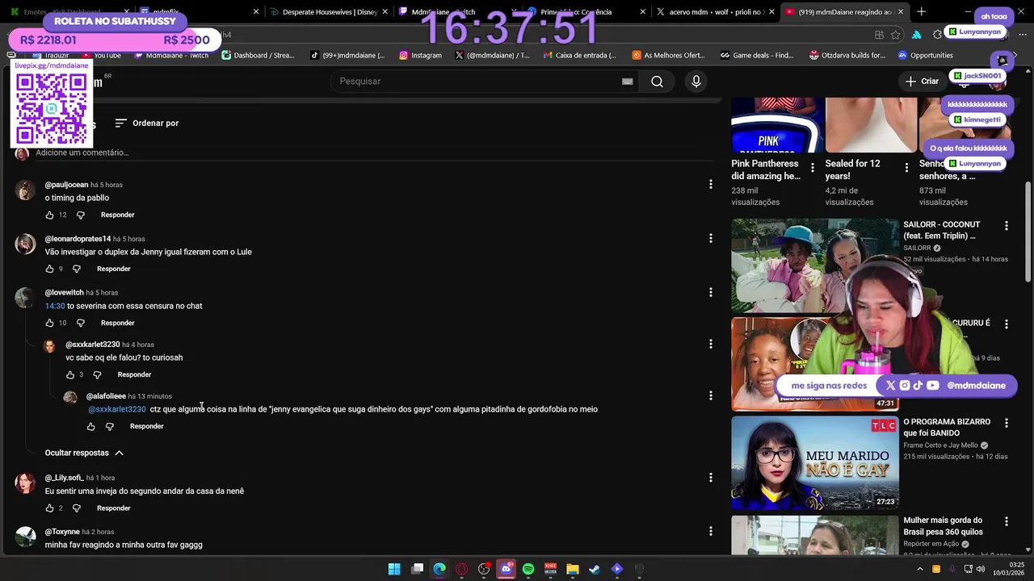Open menu for Mulher mais gorda video
Viewport: 1034px width, 581px height.
[x=1006, y=522]
